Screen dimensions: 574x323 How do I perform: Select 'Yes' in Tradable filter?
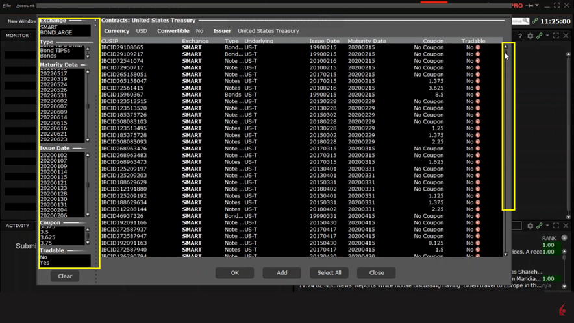tap(45, 263)
